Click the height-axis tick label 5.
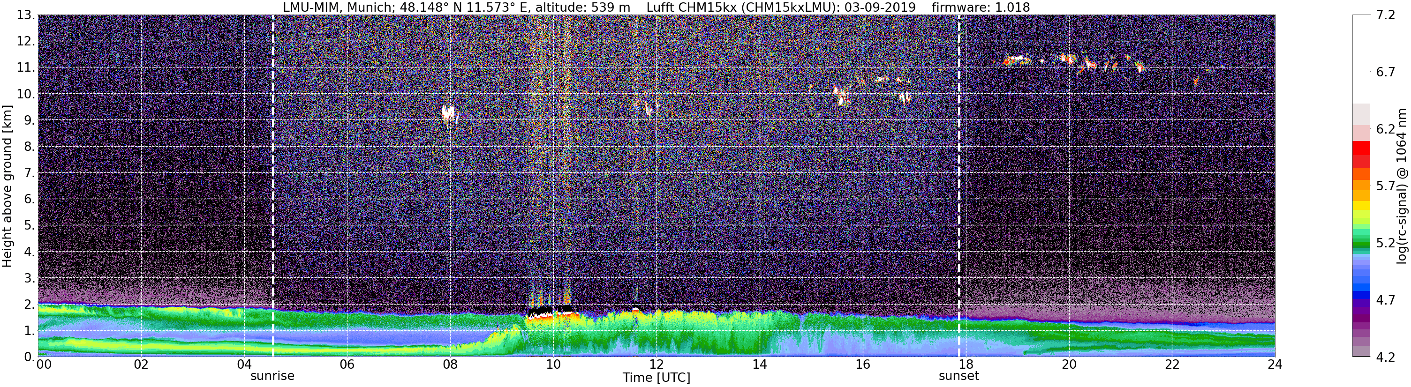The image size is (1411, 387). tap(29, 225)
